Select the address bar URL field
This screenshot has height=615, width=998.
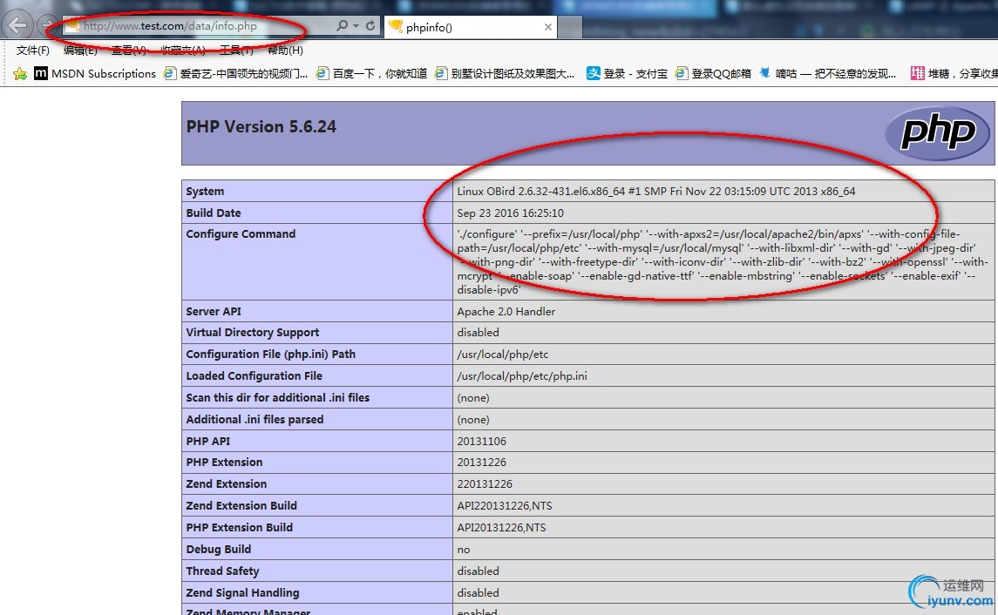click(199, 26)
